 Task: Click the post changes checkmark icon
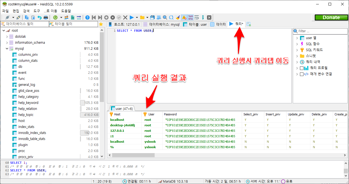pyautogui.click(x=119, y=17)
